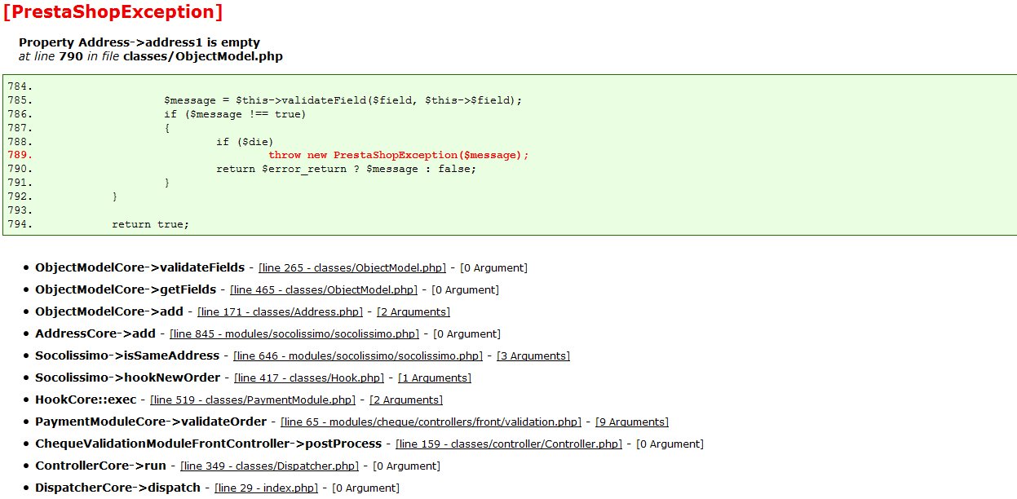Expand 2 Arguments for HookCore::exec

[406, 400]
